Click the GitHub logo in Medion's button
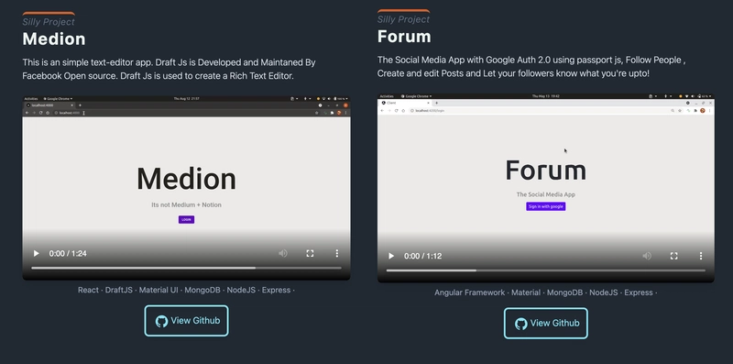The image size is (733, 364). pyautogui.click(x=162, y=322)
